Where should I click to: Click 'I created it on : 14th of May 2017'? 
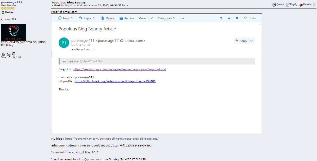[x=75, y=152]
